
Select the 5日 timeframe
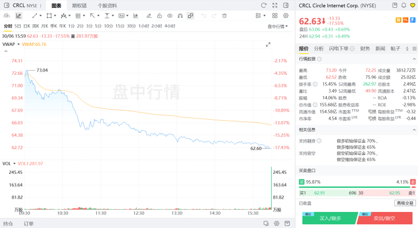pos(17,26)
